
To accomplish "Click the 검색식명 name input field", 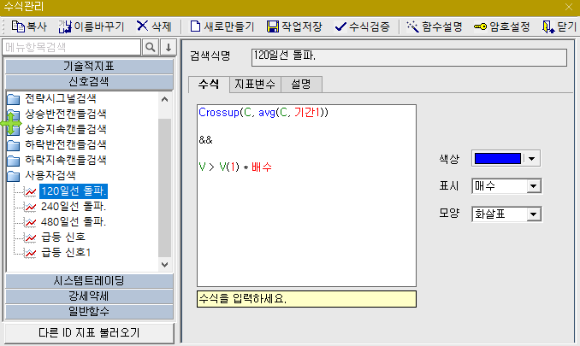I will coord(409,58).
